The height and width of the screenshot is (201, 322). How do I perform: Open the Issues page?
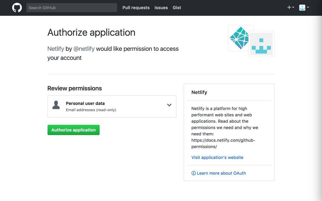point(161,8)
